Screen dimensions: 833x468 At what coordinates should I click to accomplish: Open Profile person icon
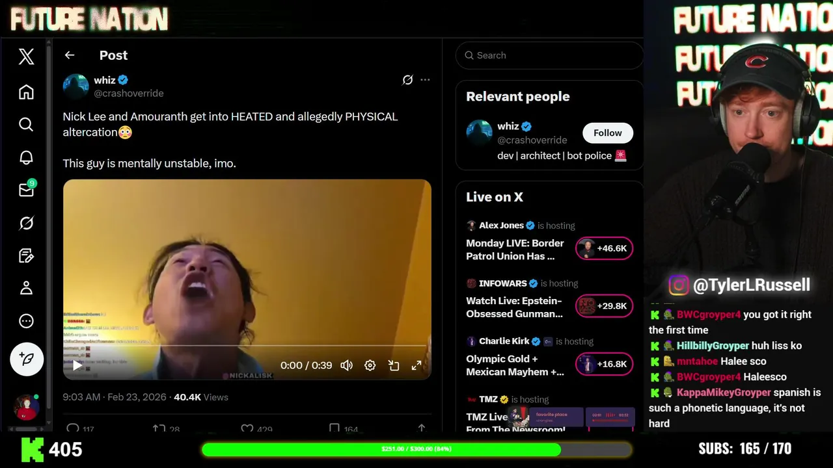[x=26, y=288]
